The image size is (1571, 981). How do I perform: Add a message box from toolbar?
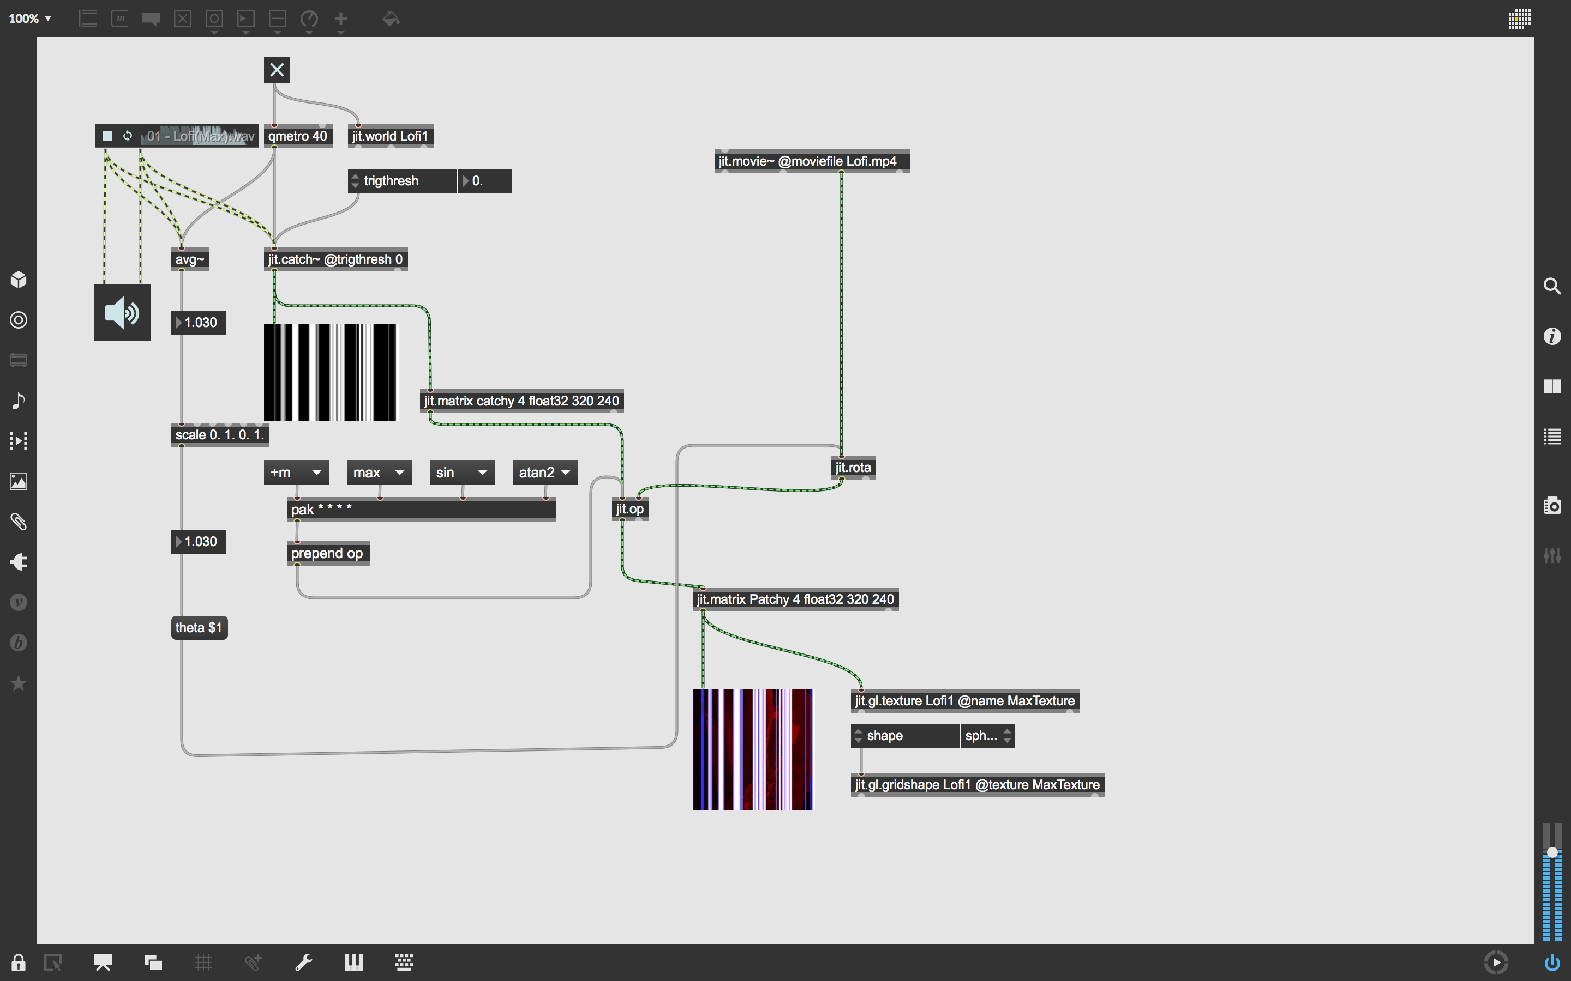119,19
